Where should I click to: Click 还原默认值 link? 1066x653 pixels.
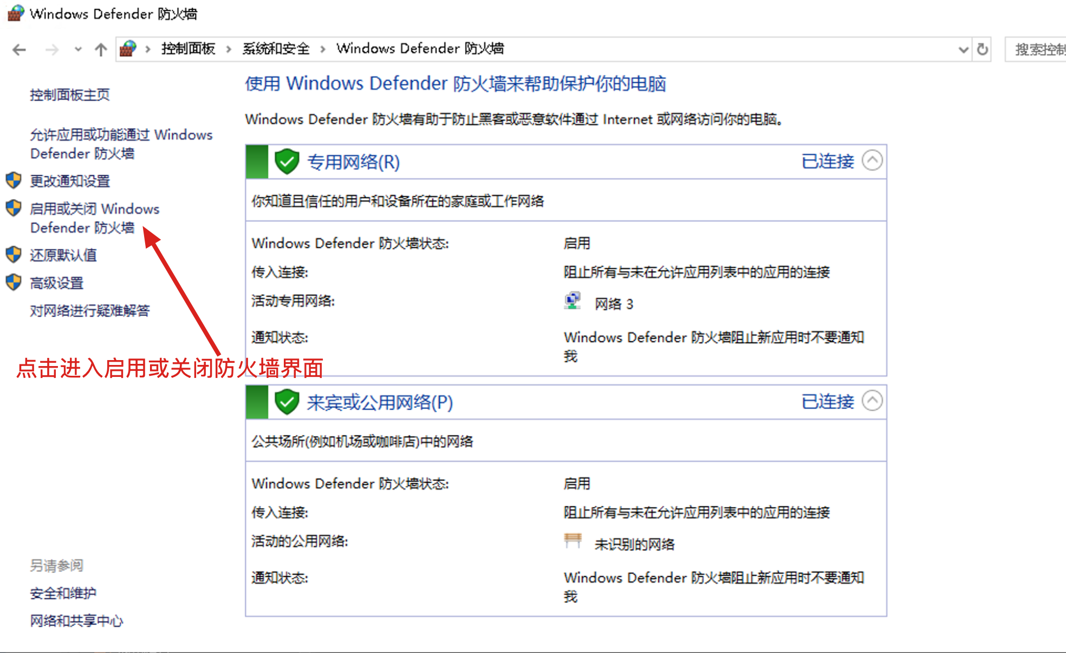(x=63, y=255)
